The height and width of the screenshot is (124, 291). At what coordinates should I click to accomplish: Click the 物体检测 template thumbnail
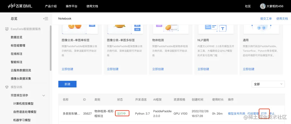click(x=171, y=29)
